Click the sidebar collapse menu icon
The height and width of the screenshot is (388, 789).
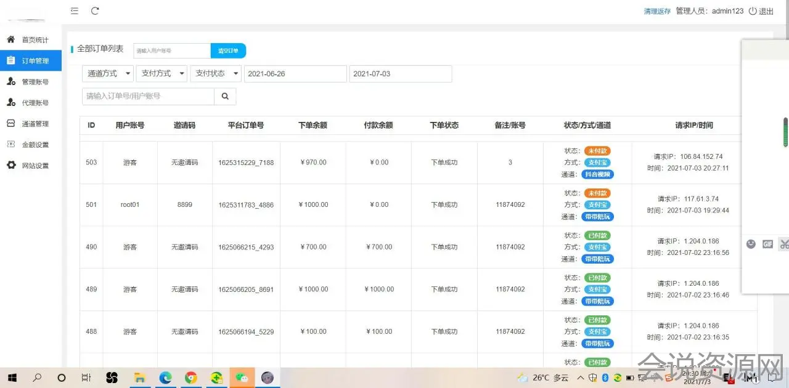click(75, 10)
